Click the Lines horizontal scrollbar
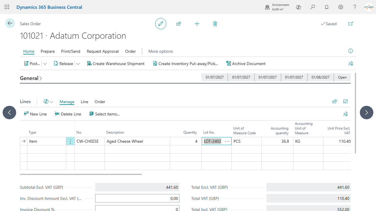Image resolution: width=376 pixels, height=211 pixels. coord(81,174)
